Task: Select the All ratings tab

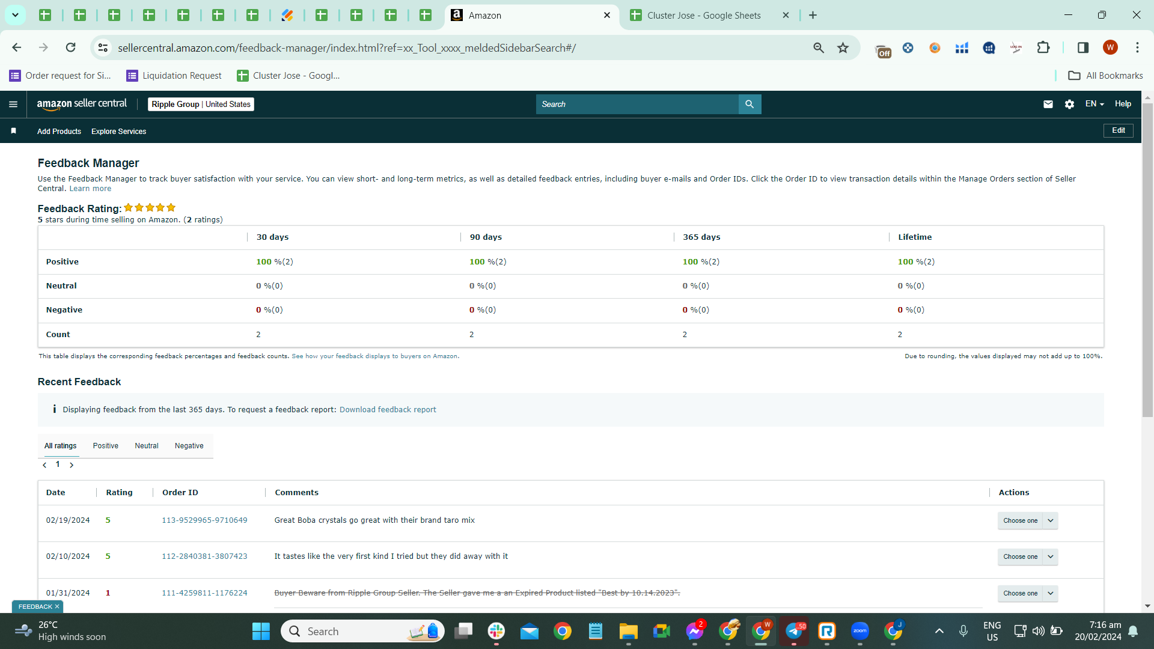Action: (60, 446)
